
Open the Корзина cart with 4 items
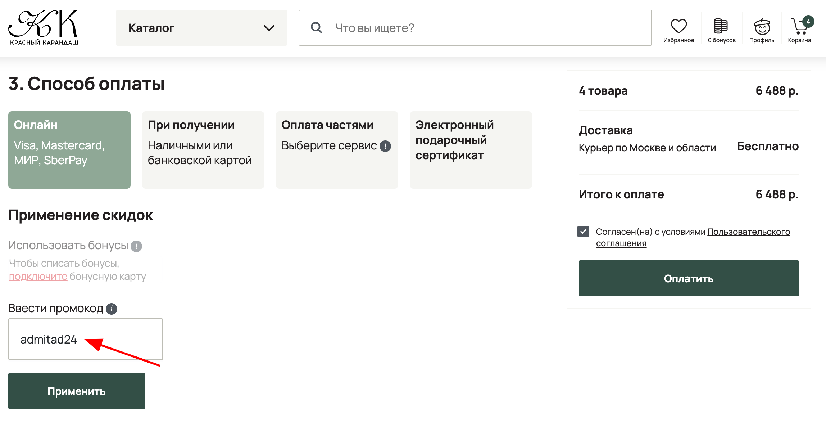point(799,25)
